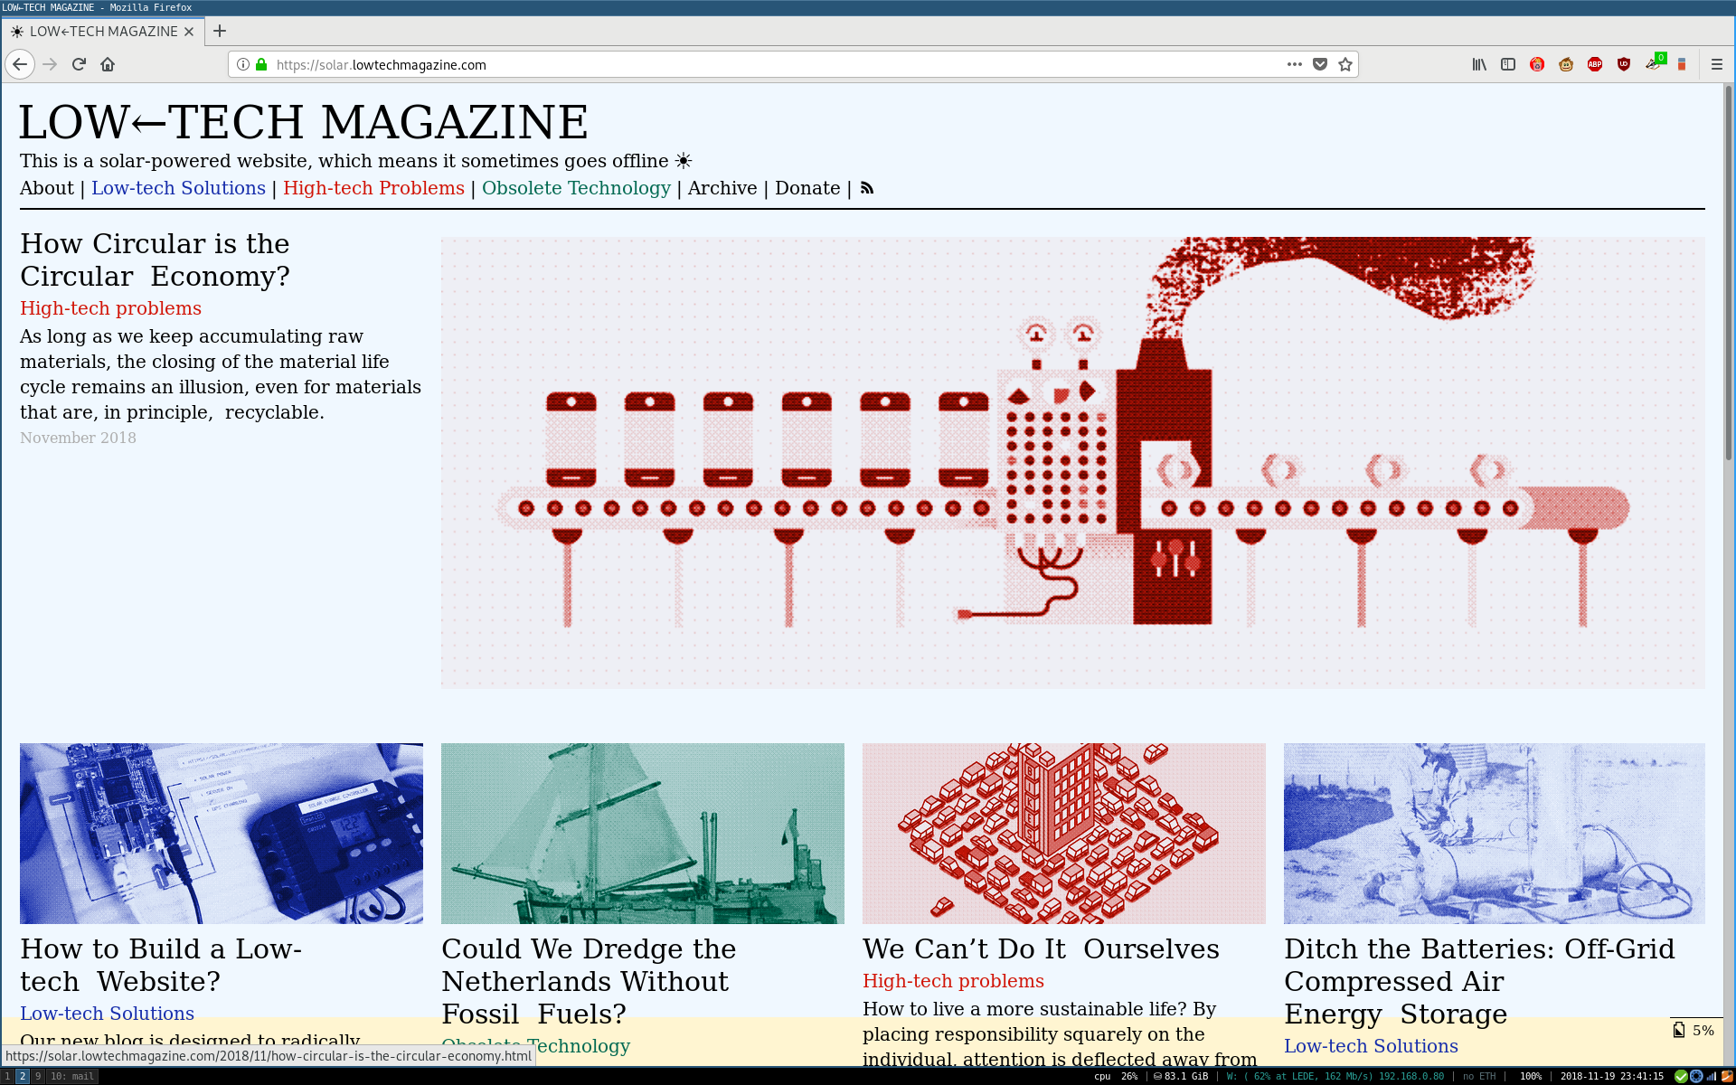Open Adblock Plus extension icon
1736x1085 pixels.
(x=1595, y=64)
